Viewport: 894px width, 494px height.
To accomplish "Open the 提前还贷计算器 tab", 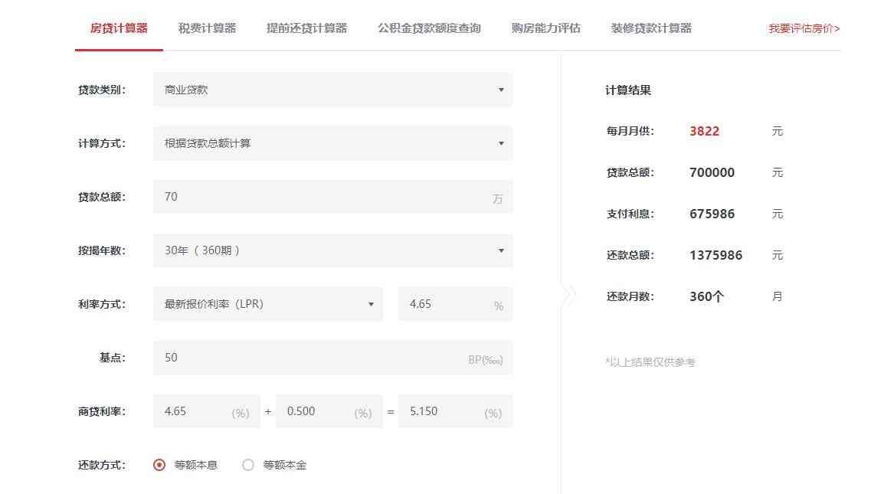I will tap(306, 28).
